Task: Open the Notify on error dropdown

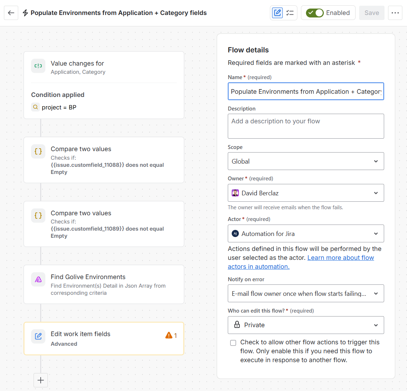Action: pyautogui.click(x=306, y=293)
